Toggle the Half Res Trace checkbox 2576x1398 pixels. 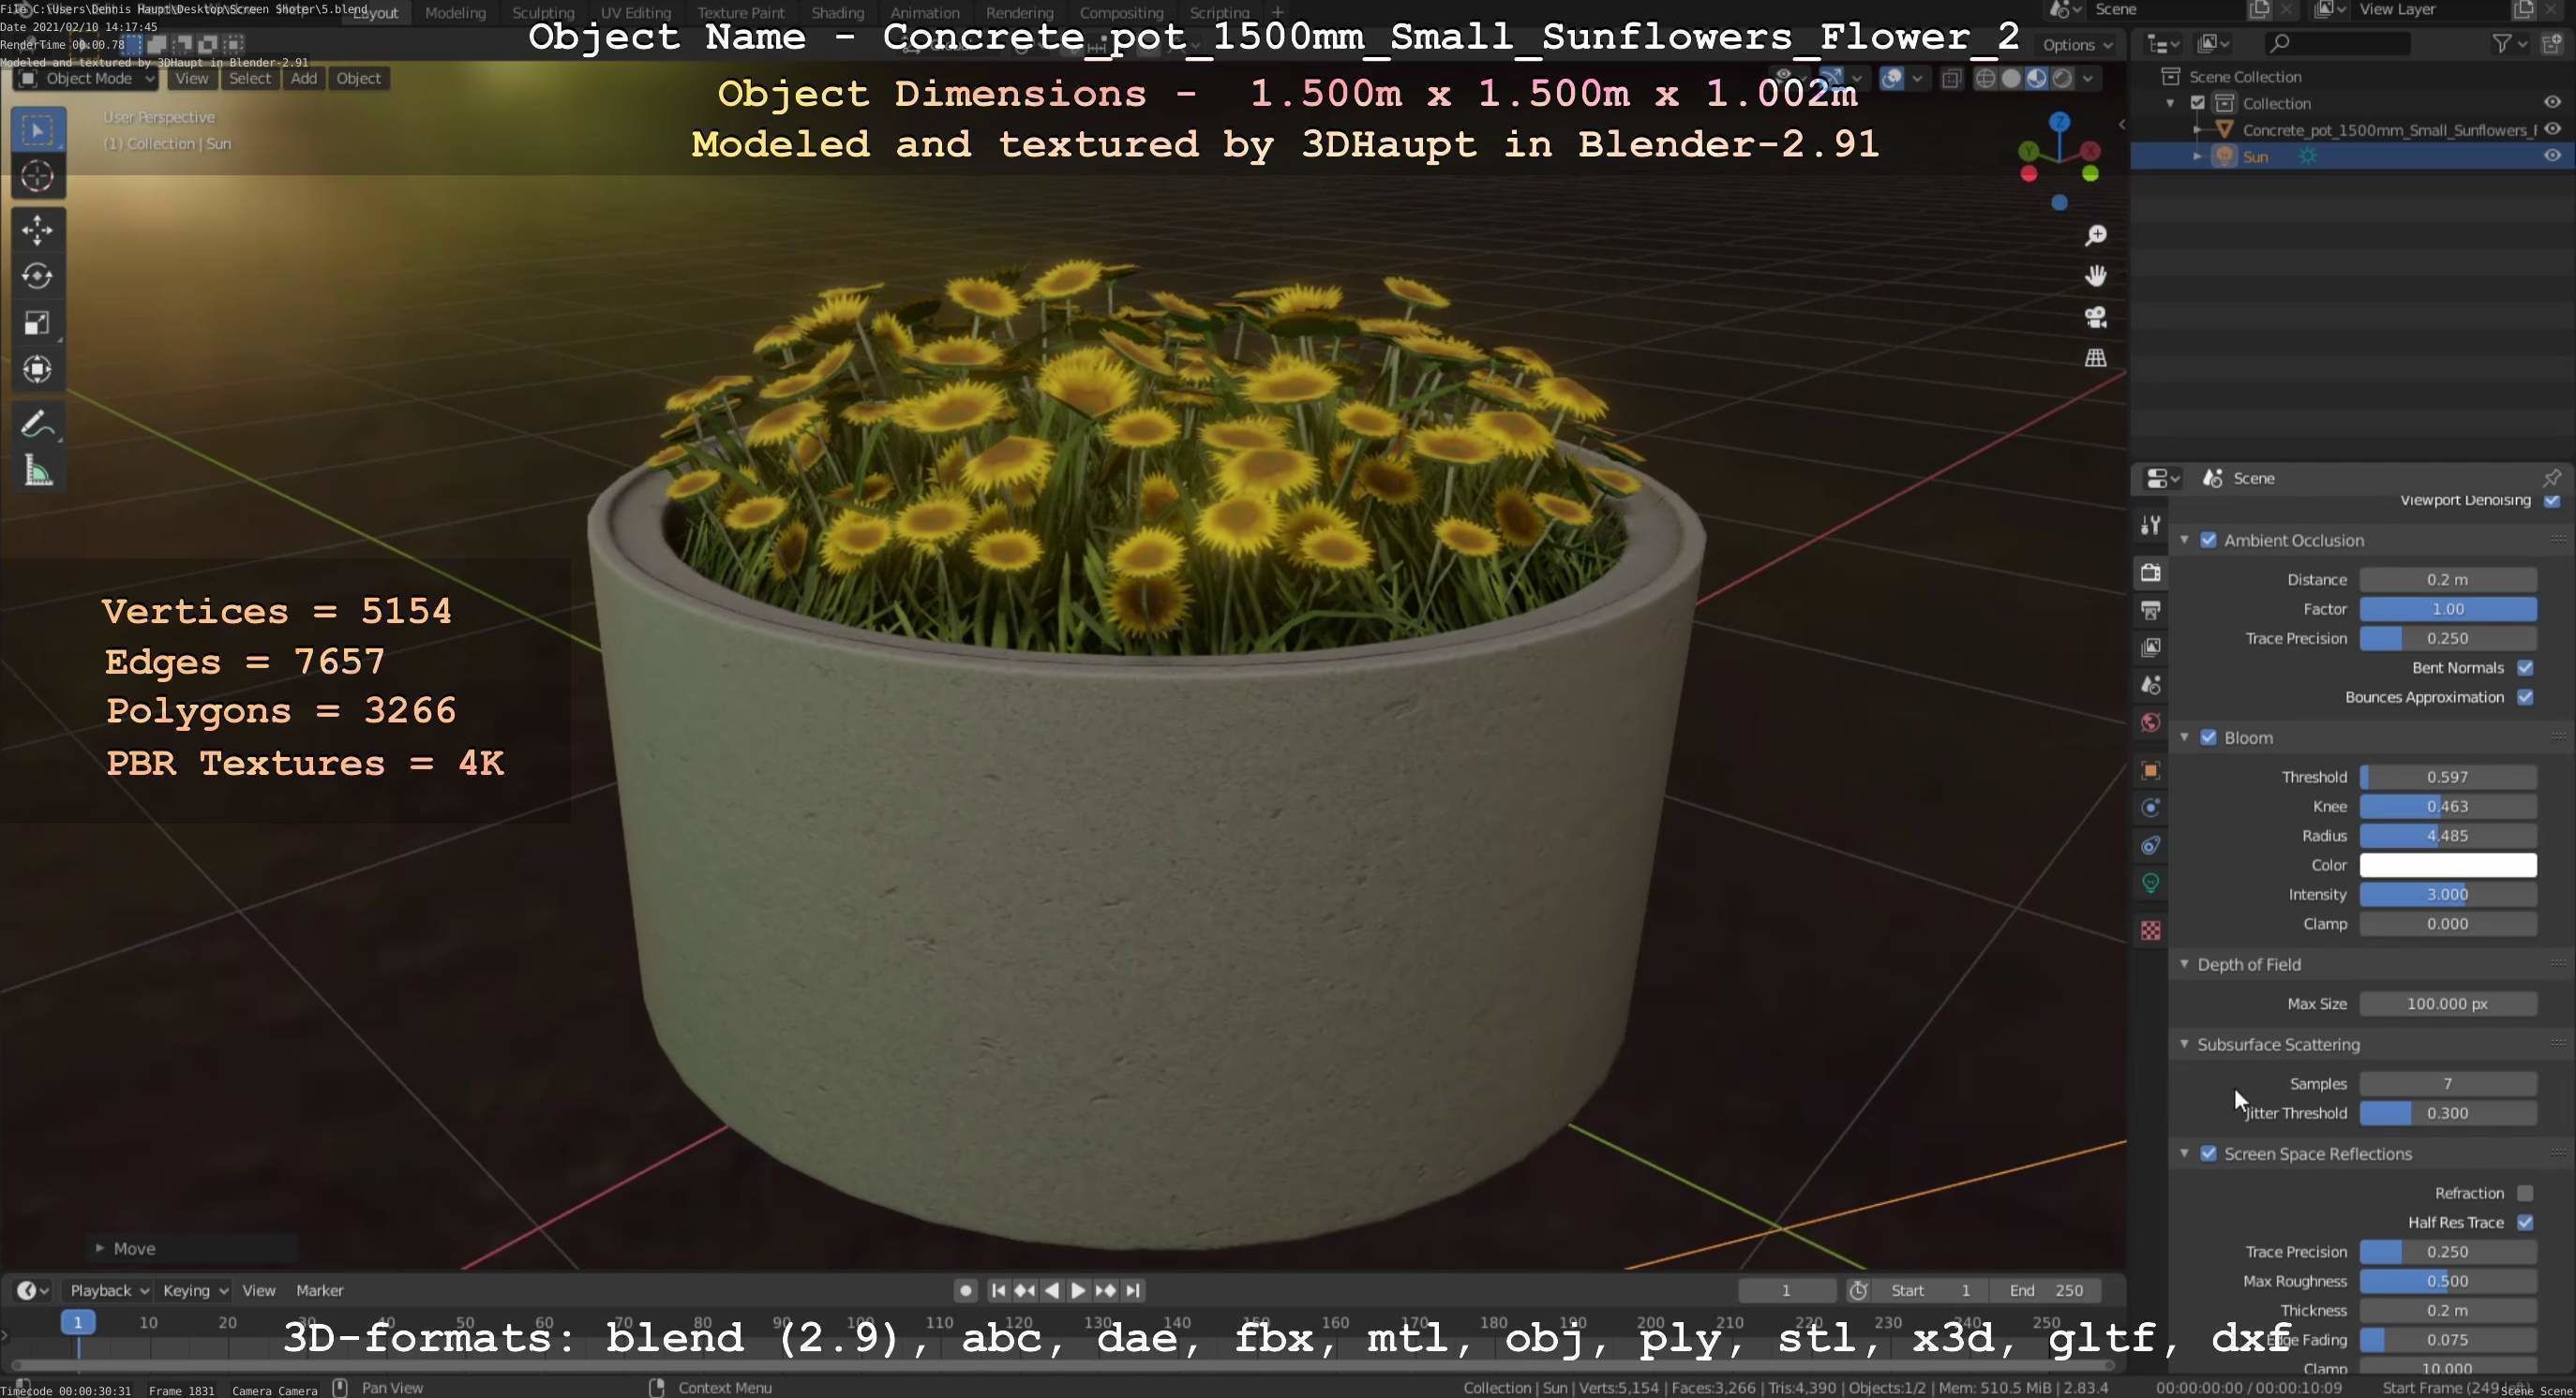tap(2525, 1222)
